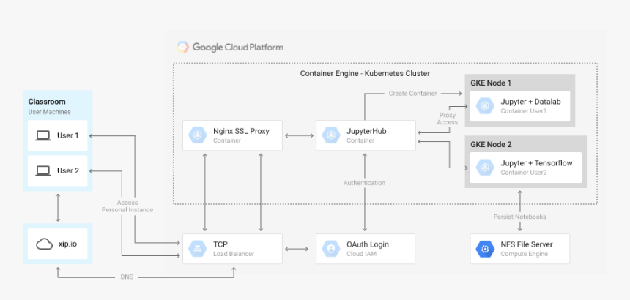Screen dimensions: 630x300
Task: Click the 'Cloud IAM' subtitle
Action: [x=362, y=254]
